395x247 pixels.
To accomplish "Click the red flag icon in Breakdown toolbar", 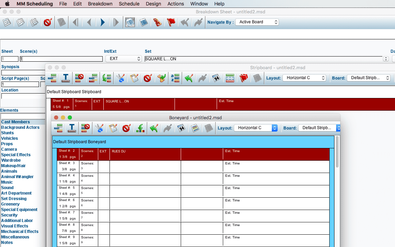I will (171, 22).
